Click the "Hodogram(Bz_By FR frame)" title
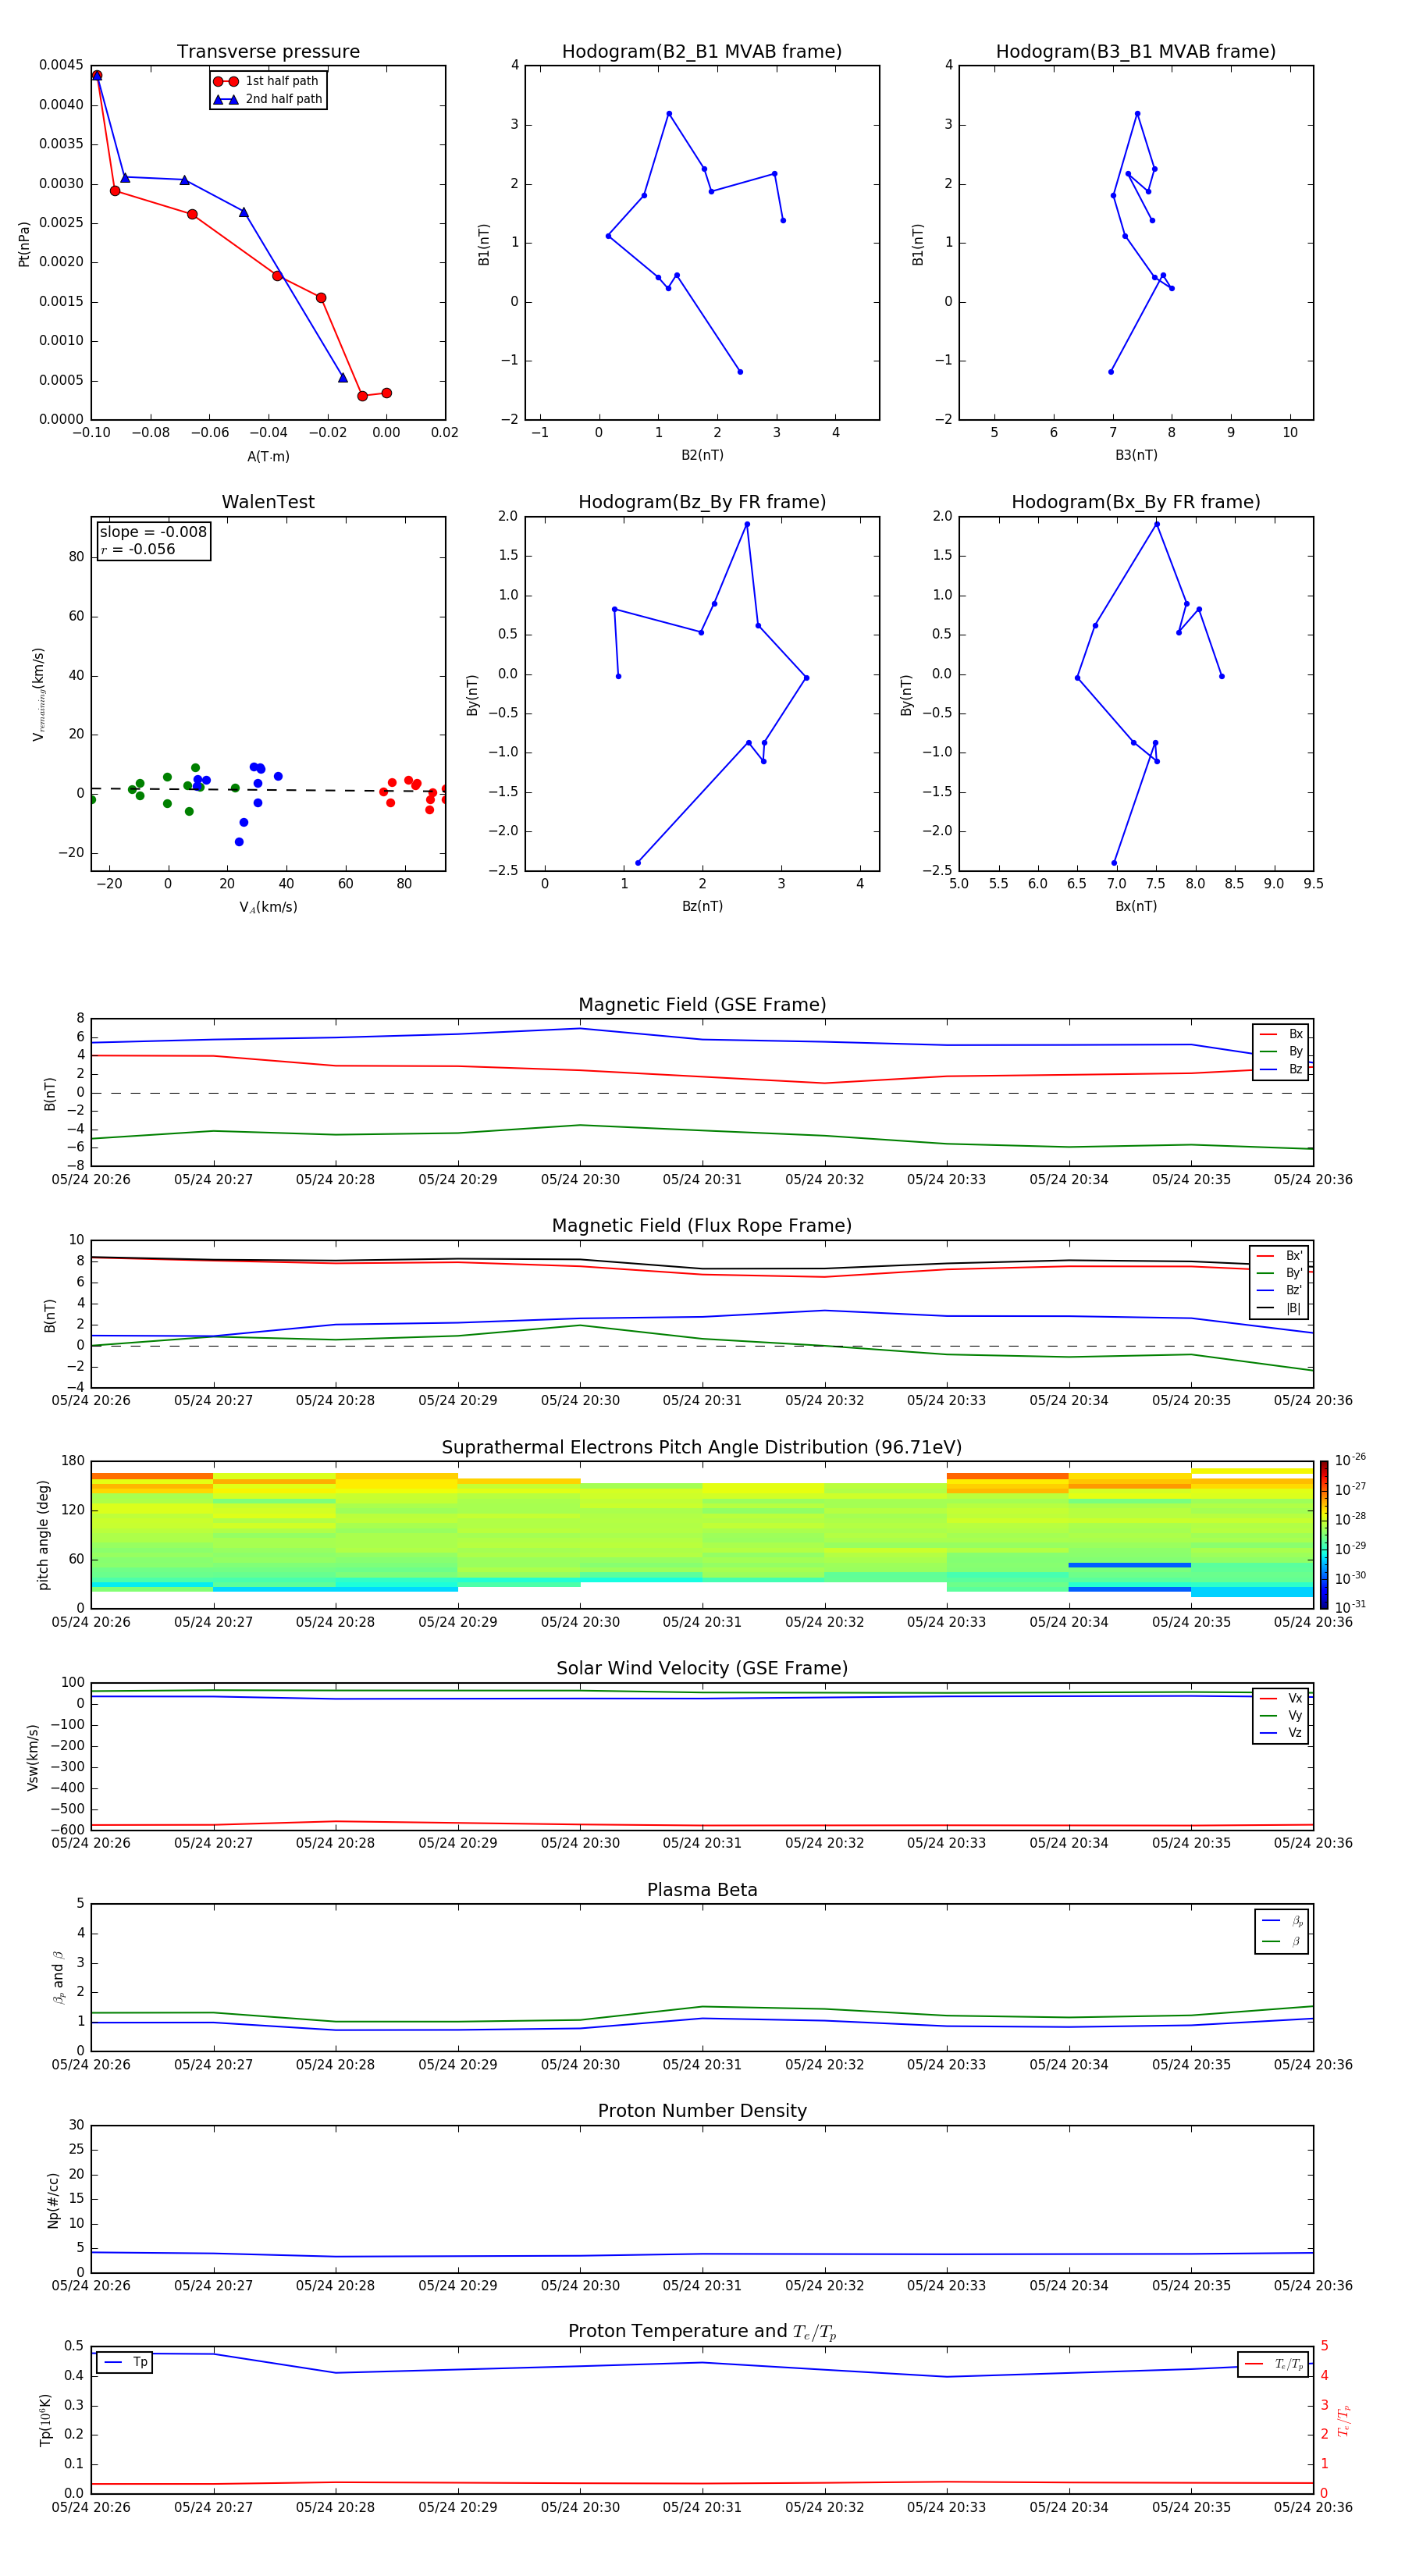 pyautogui.click(x=702, y=502)
